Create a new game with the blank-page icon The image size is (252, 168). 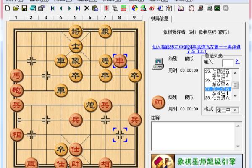coord(8,8)
